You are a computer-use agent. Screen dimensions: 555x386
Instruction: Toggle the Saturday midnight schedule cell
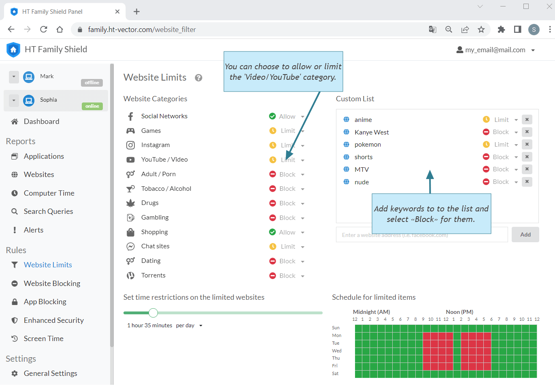click(x=359, y=374)
